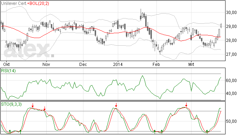Click the "30,00" price axis label
Viewport: 242px width, 135px height.
click(x=231, y=13)
